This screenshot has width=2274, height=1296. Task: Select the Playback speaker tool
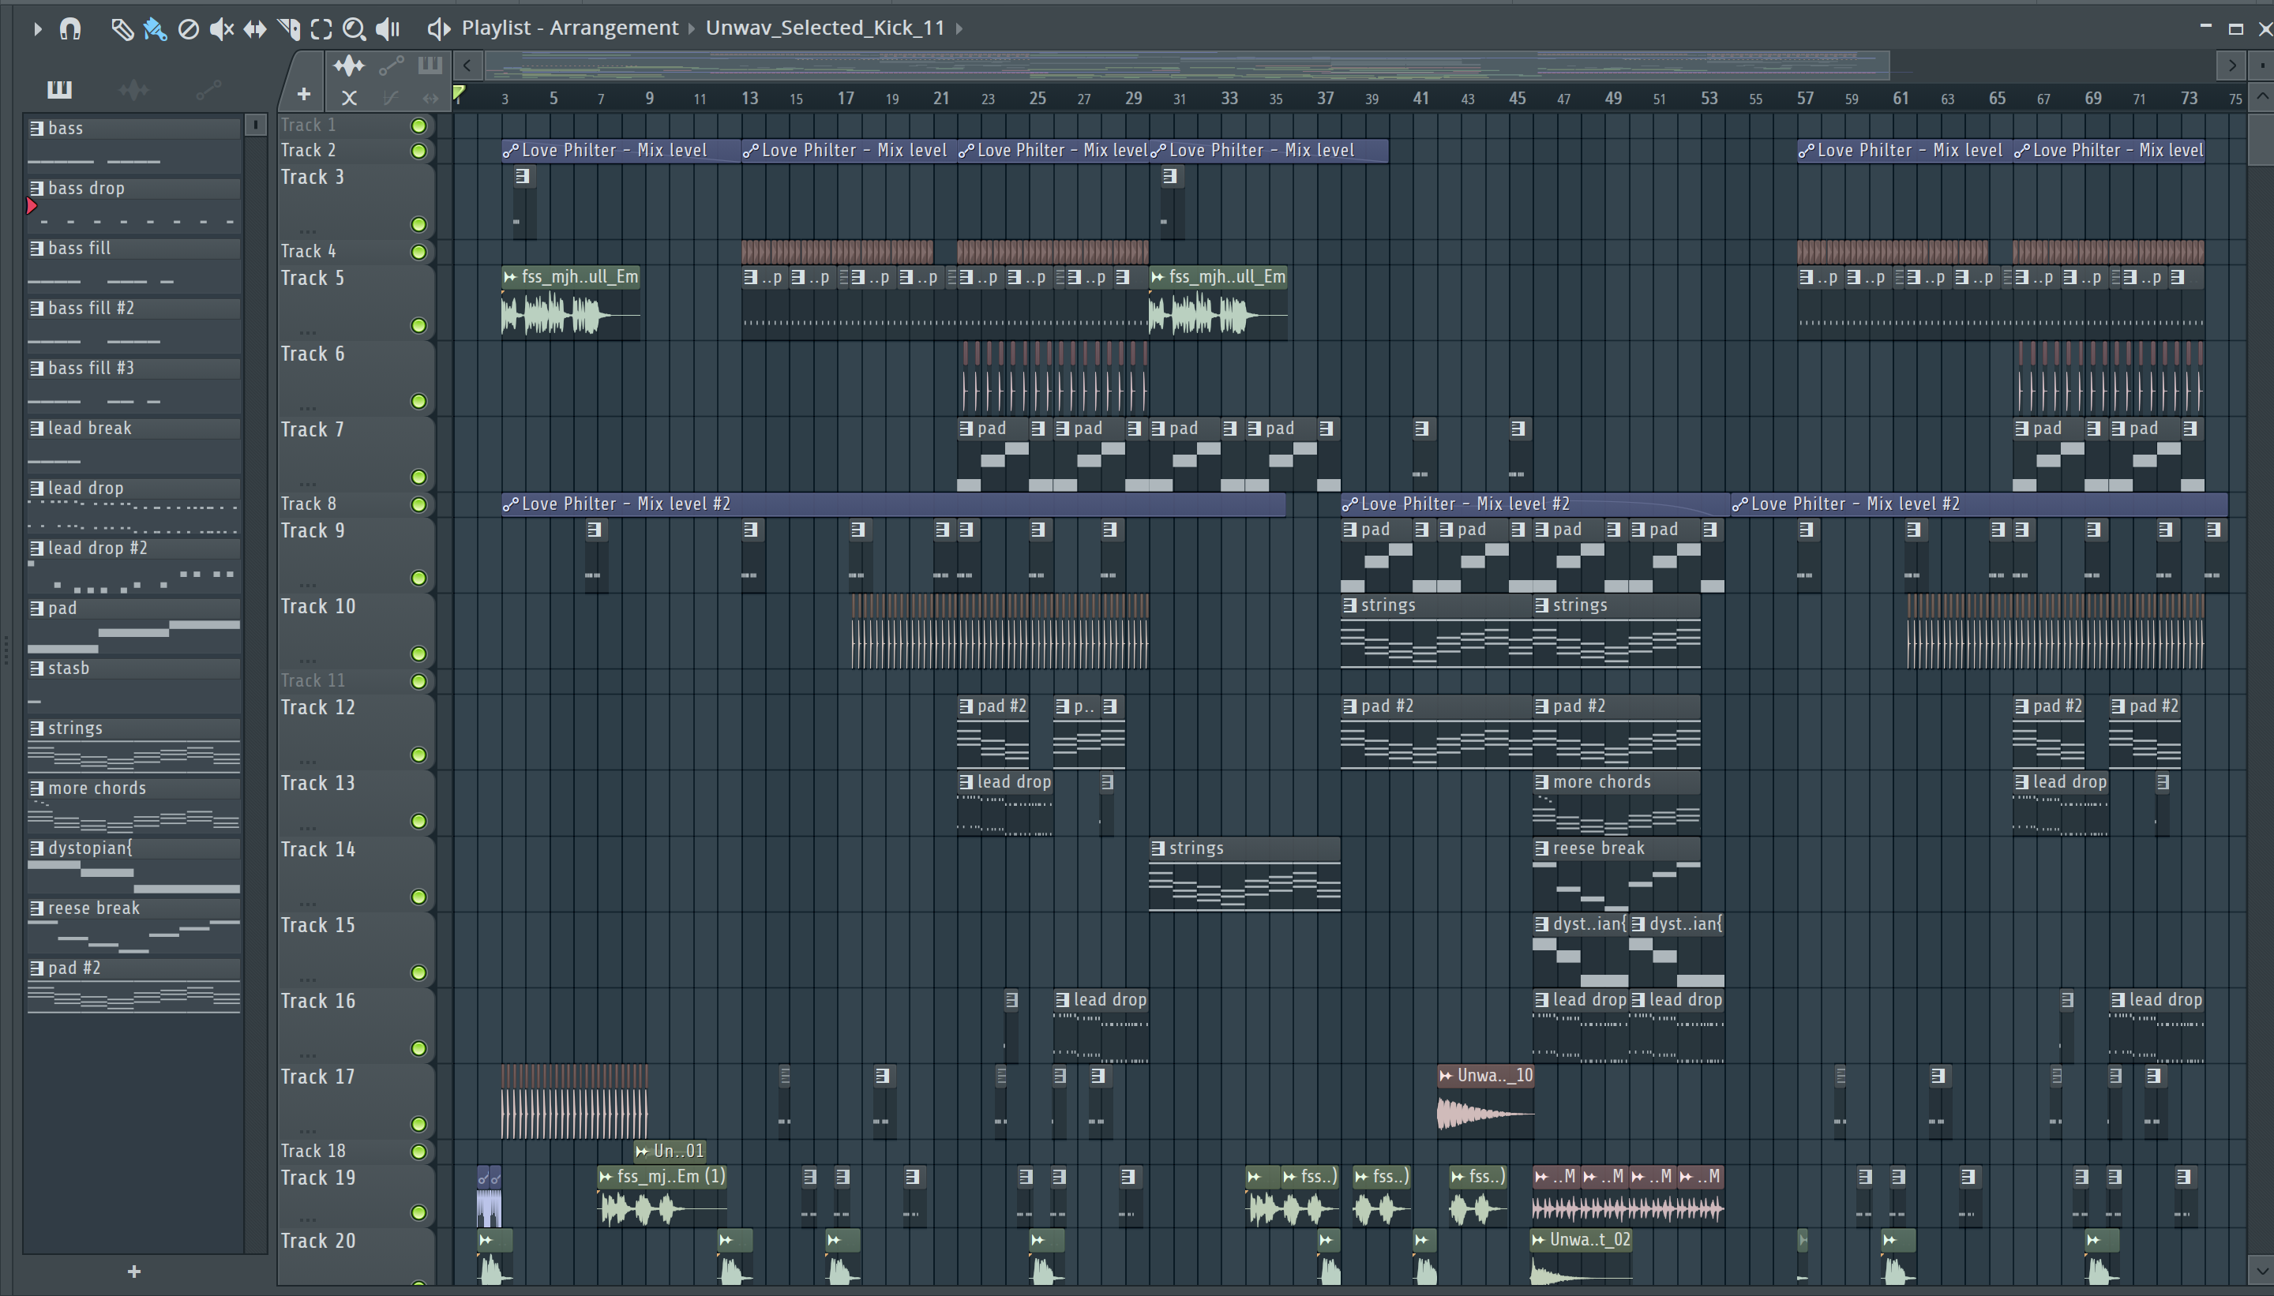388,28
